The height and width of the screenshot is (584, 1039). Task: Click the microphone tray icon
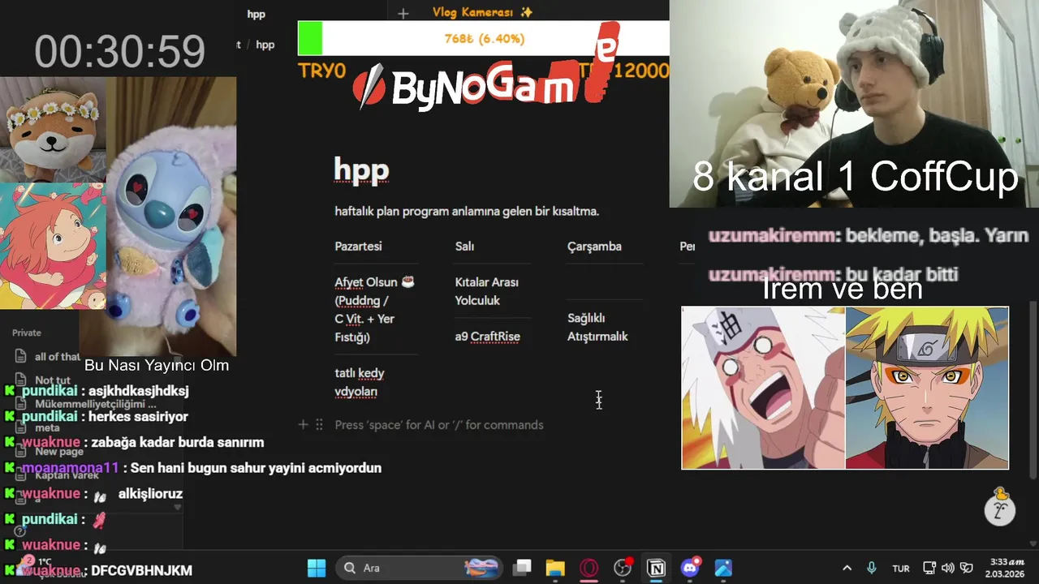(872, 568)
